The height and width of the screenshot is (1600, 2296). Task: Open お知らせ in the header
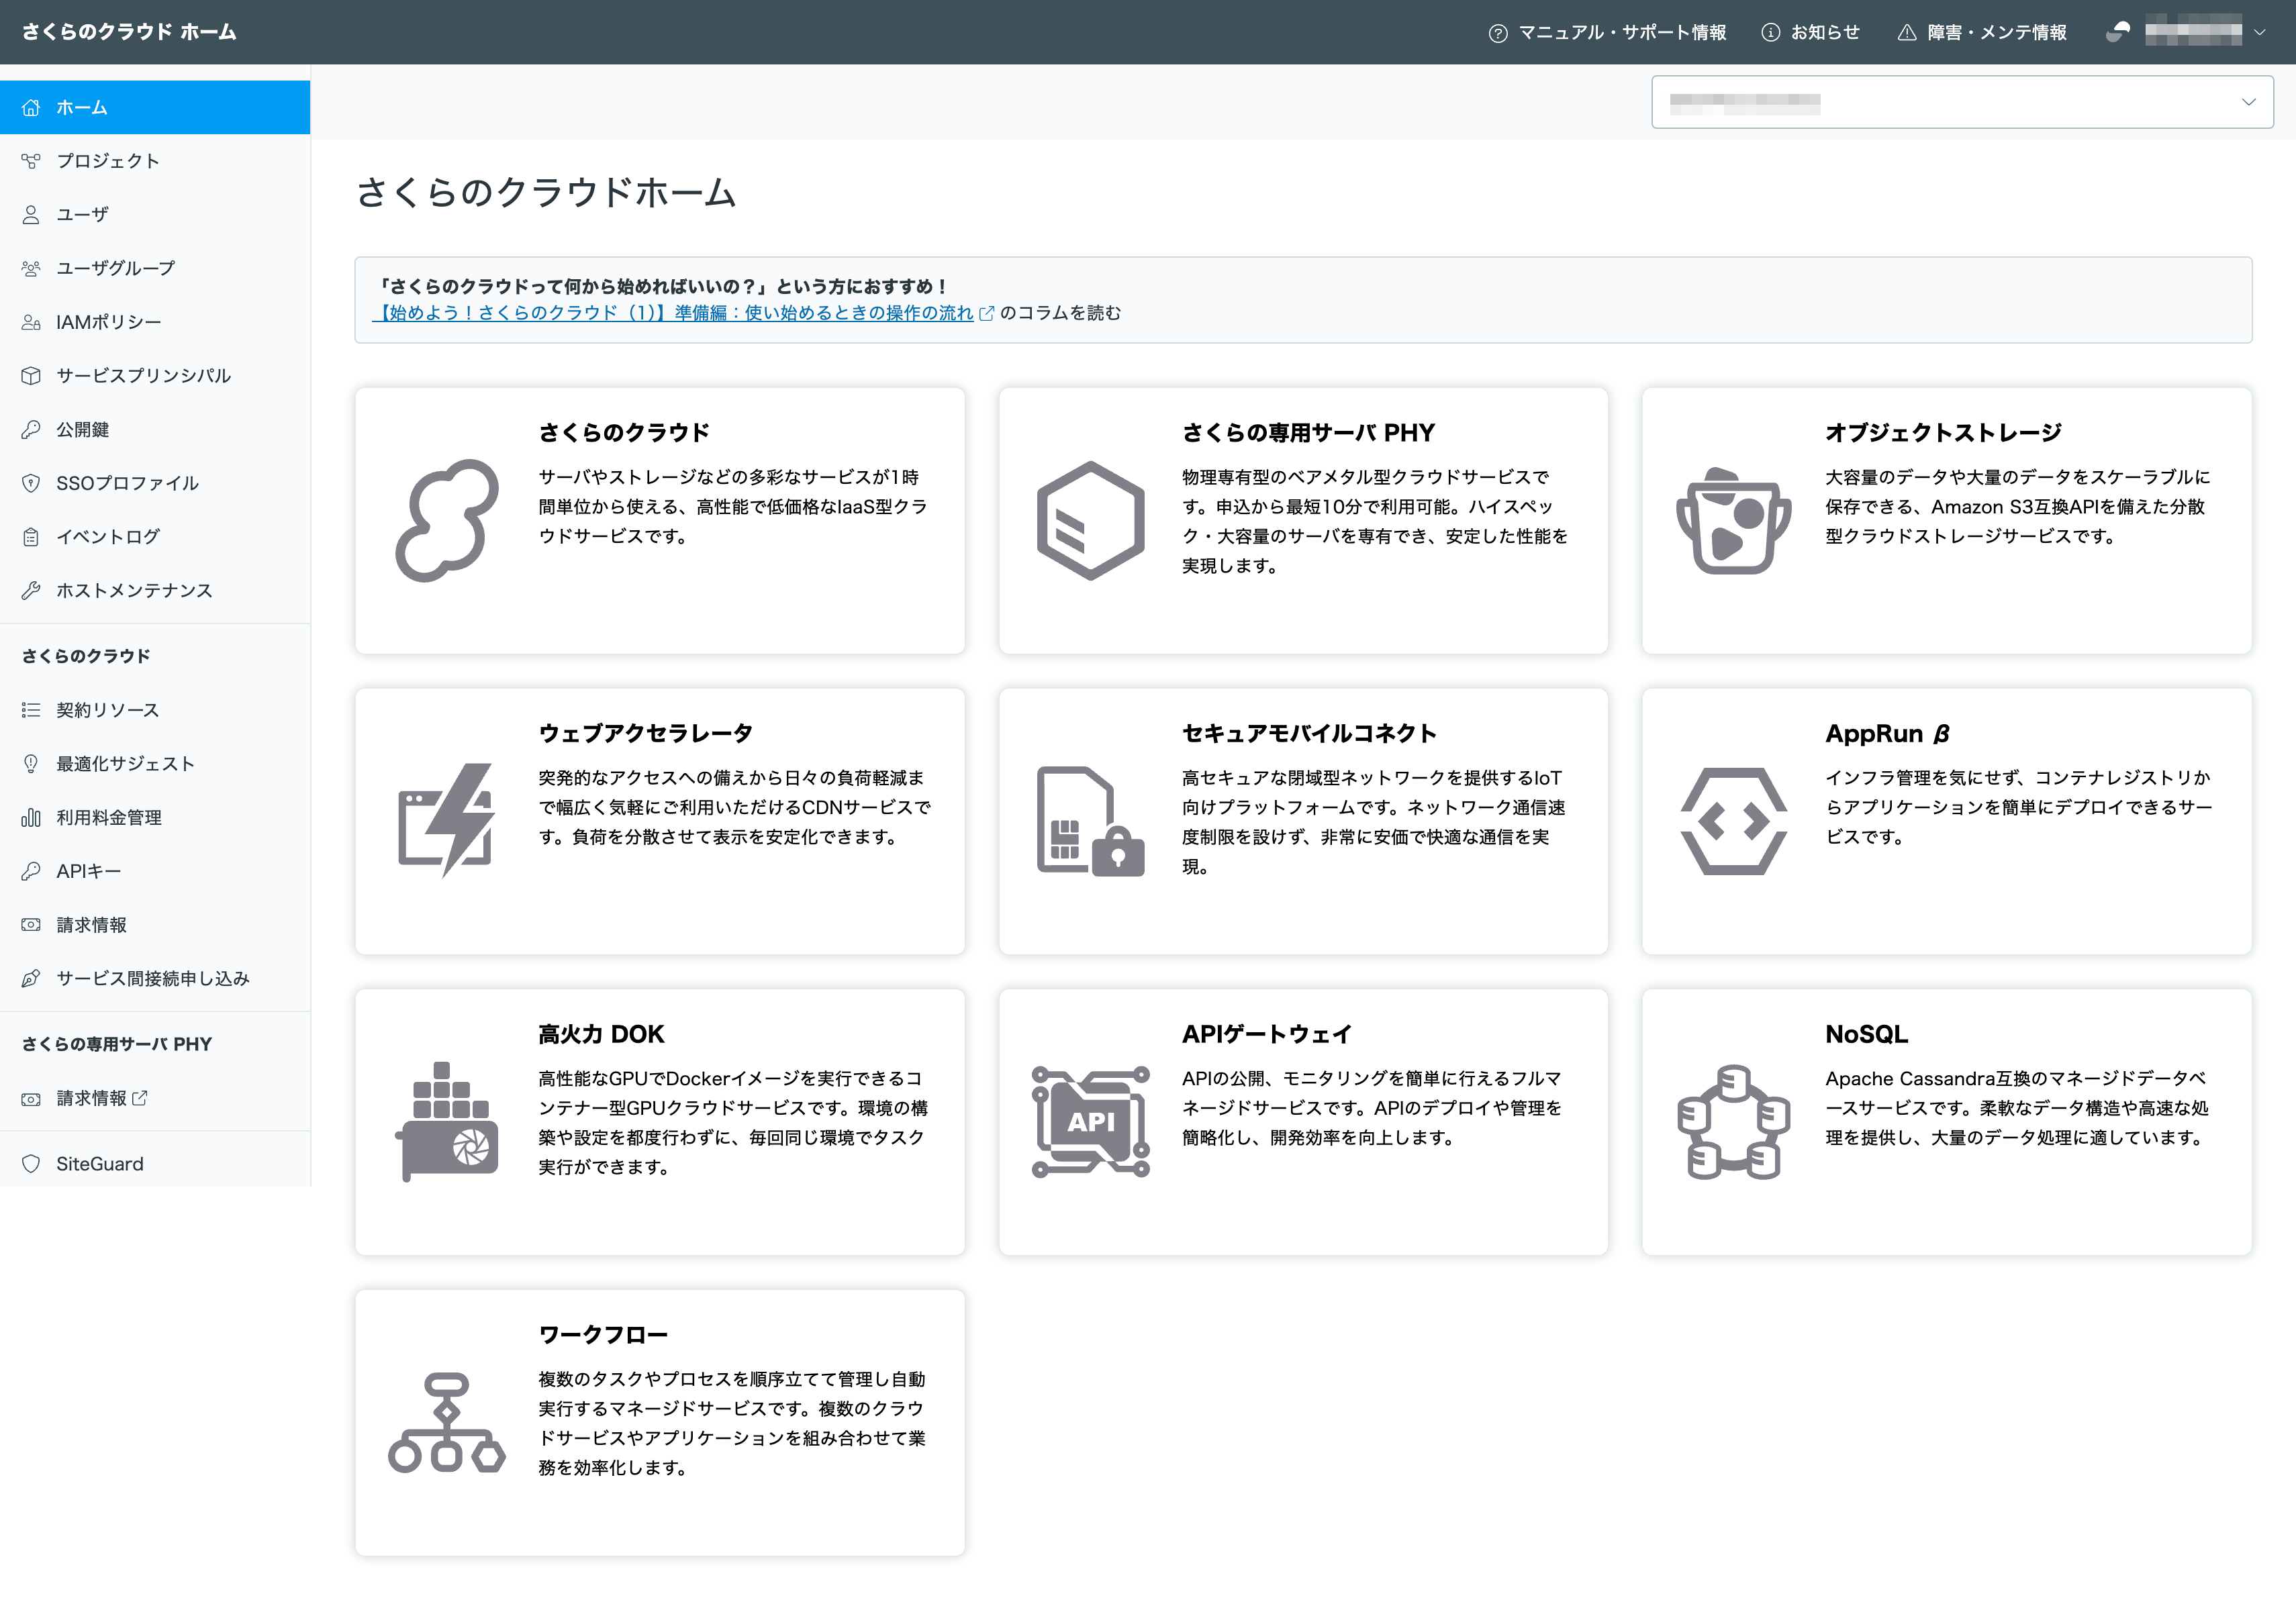coord(1810,32)
